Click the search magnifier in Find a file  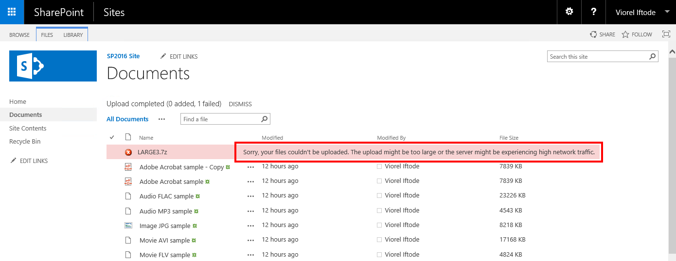click(x=264, y=119)
